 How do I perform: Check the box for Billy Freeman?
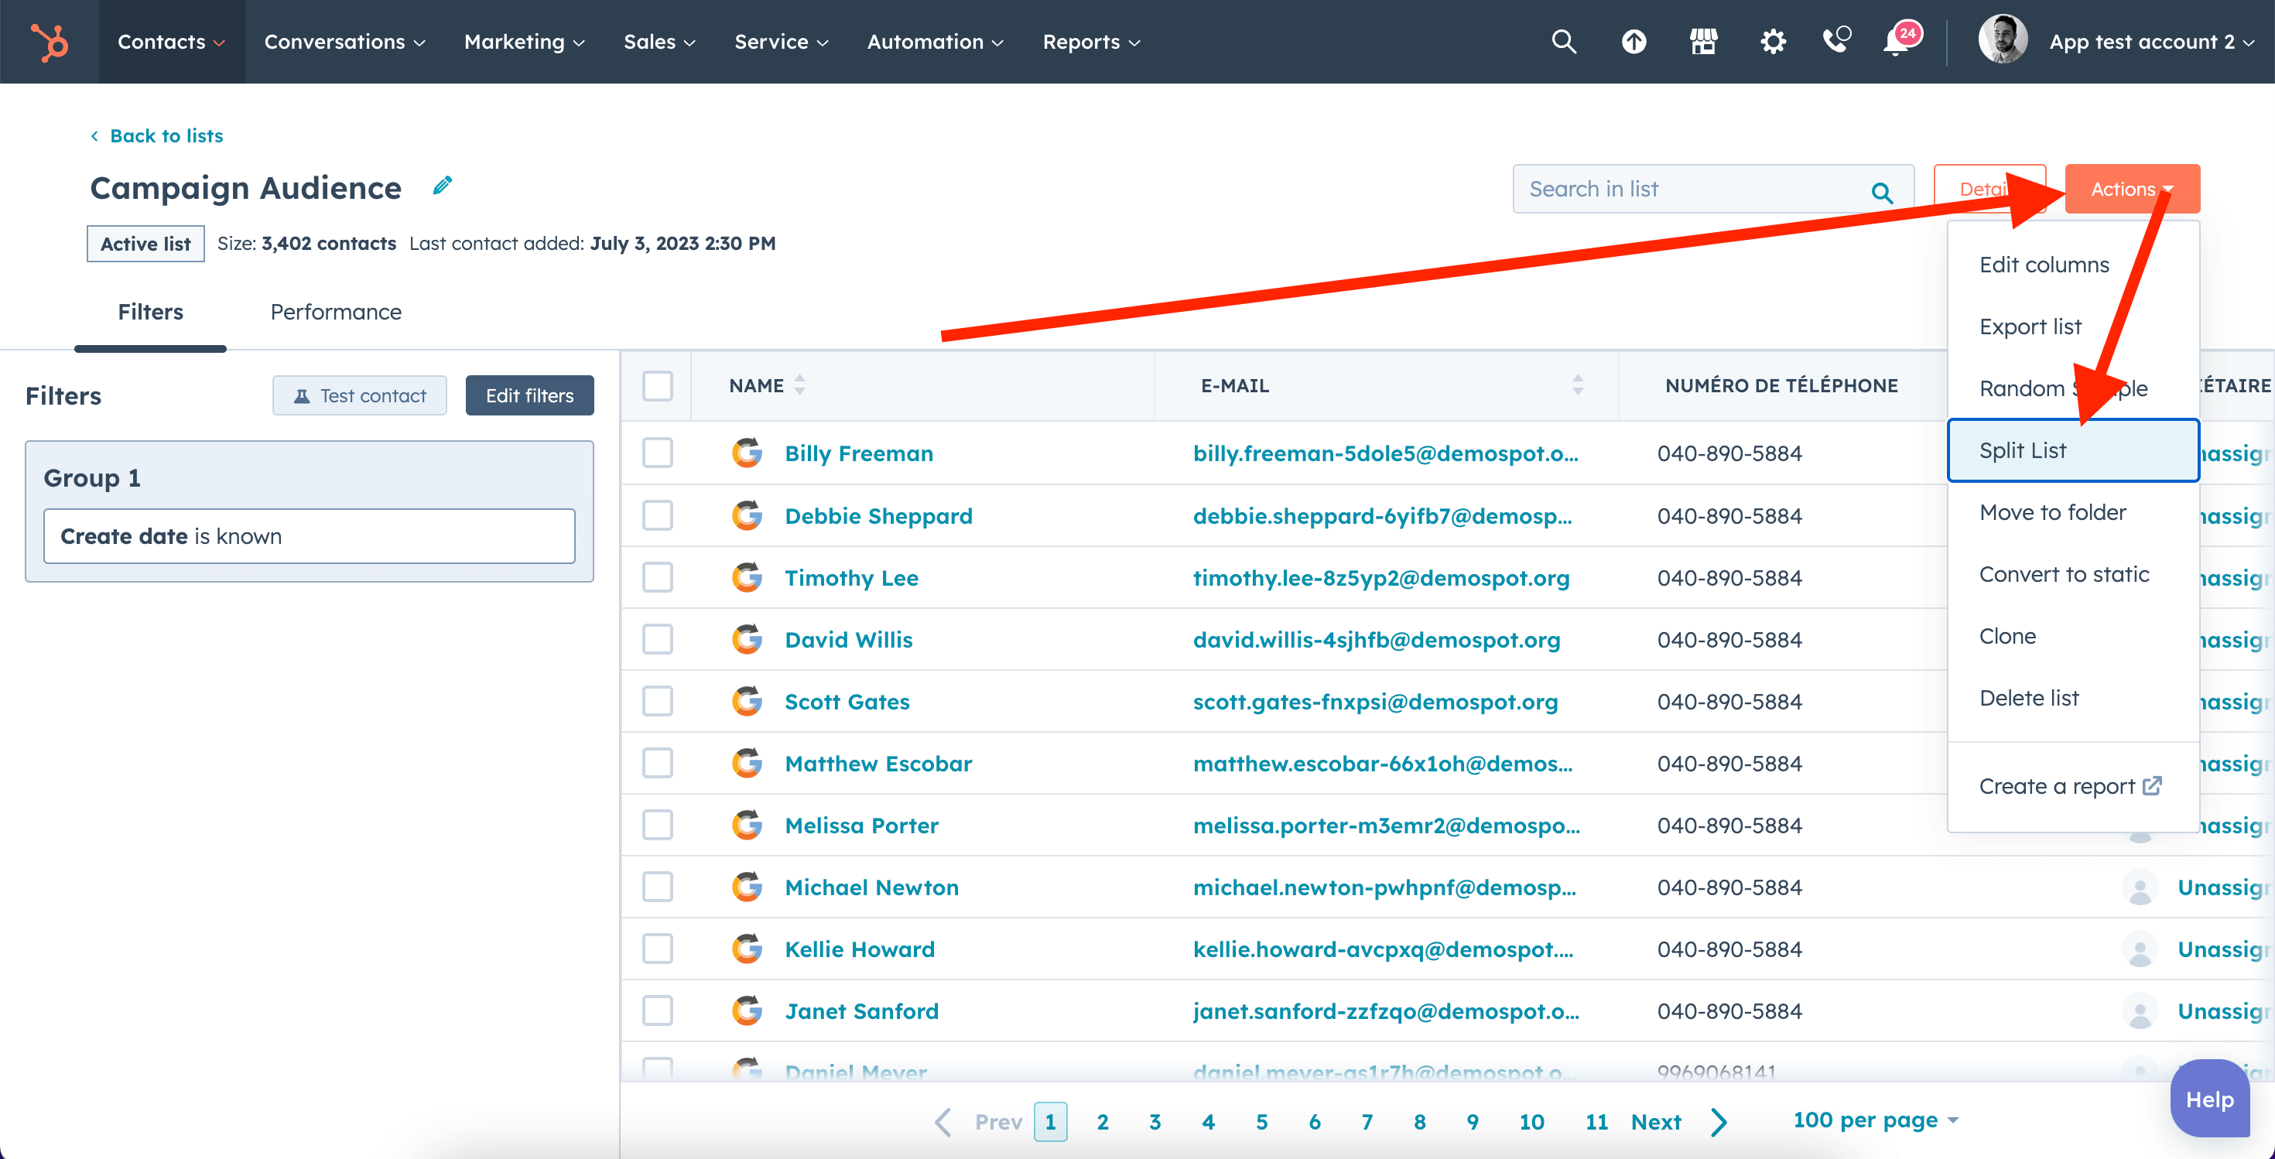coord(658,453)
